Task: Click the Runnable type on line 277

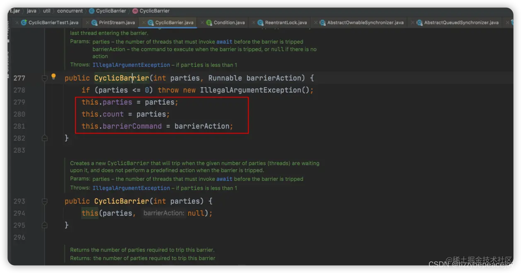Action: pyautogui.click(x=225, y=78)
